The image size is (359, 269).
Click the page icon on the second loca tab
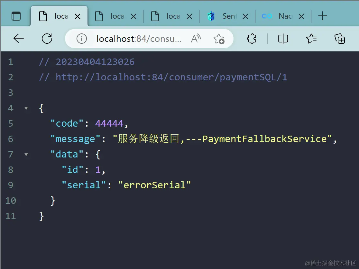click(x=99, y=16)
